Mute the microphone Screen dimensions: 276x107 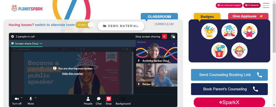click(31, 101)
